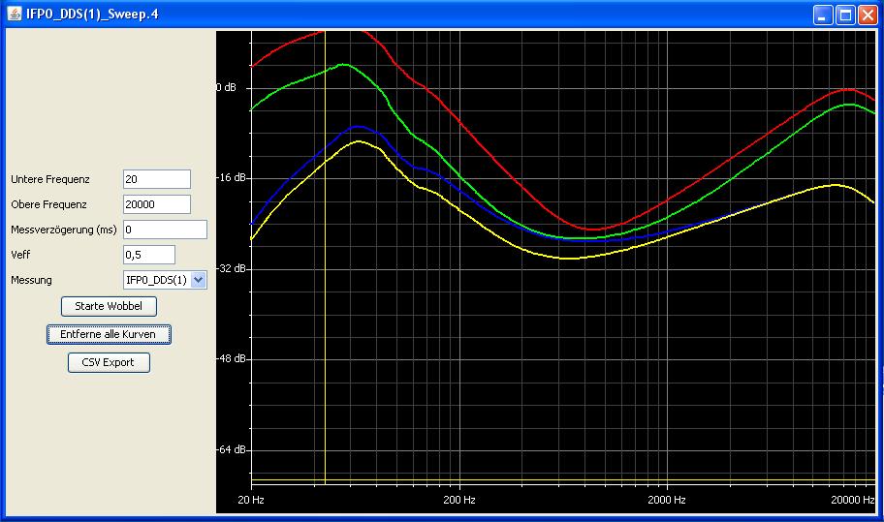Image resolution: width=884 pixels, height=522 pixels.
Task: Click the peak of the yellow curve
Action: [359, 141]
